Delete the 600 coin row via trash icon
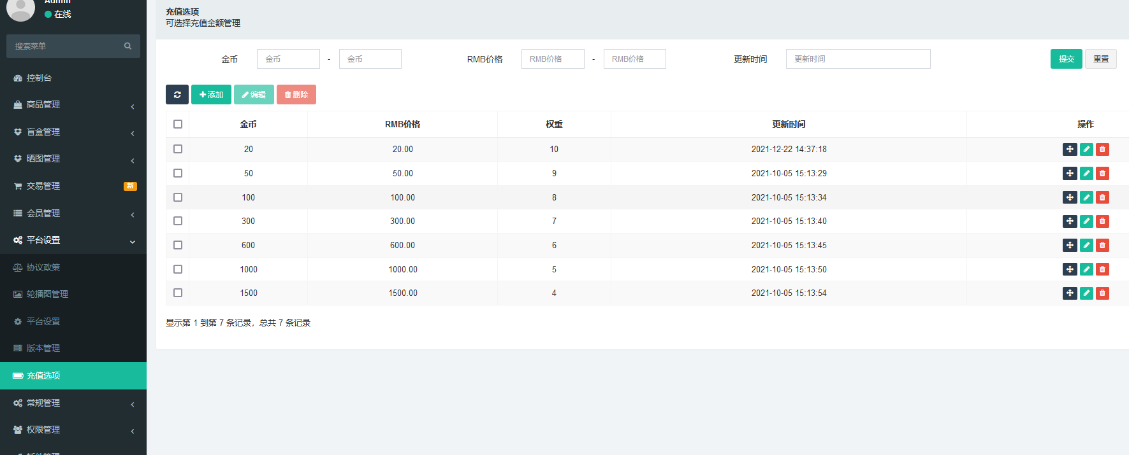Screen dimensions: 1129x455 click(x=1102, y=245)
